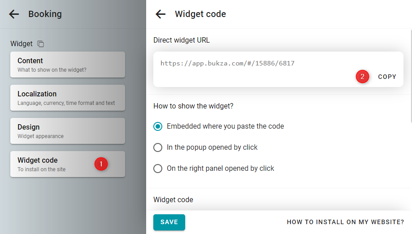Copy the direct widget URL
The image size is (412, 234).
(x=387, y=77)
